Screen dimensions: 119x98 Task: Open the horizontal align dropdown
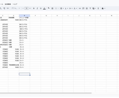click(x=62, y=8)
